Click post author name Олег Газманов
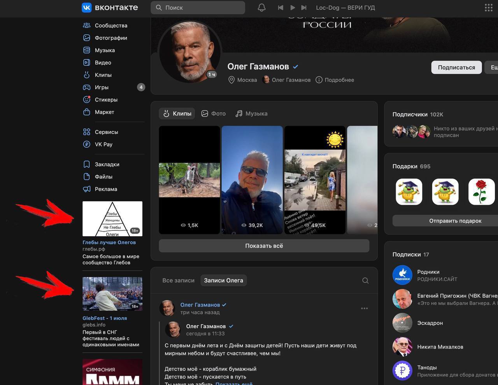The height and width of the screenshot is (385, 498). (x=200, y=305)
